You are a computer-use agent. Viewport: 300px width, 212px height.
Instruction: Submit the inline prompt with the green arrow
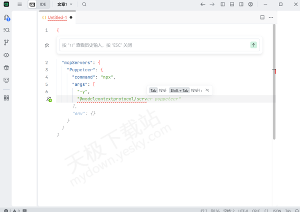[254, 45]
